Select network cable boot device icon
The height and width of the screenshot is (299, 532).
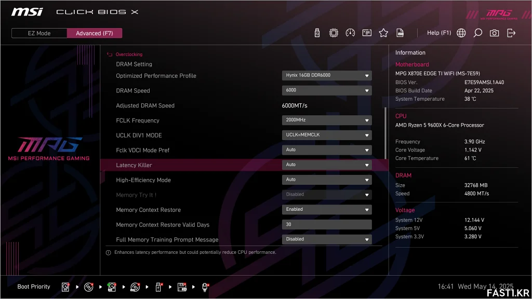click(x=205, y=287)
